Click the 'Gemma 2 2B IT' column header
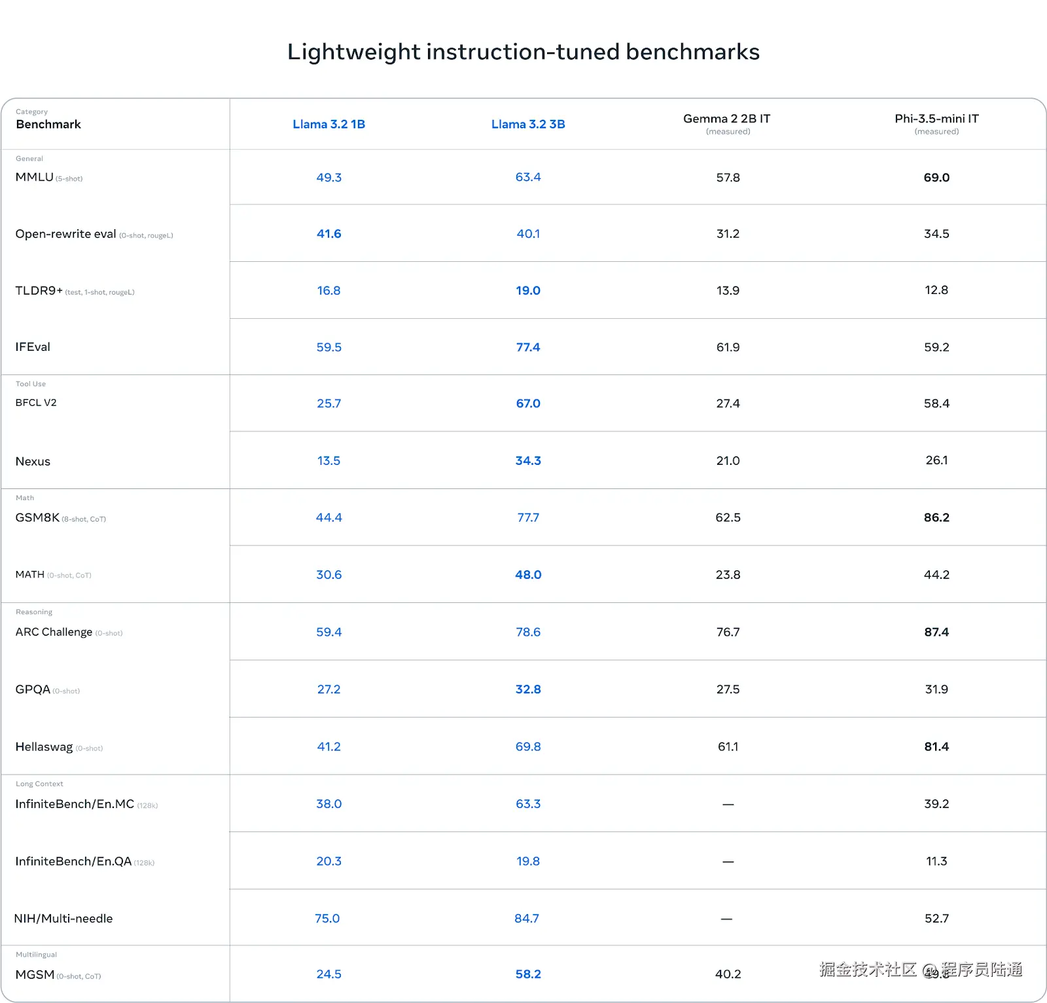Viewport: 1047px width, 1003px height. pos(727,119)
